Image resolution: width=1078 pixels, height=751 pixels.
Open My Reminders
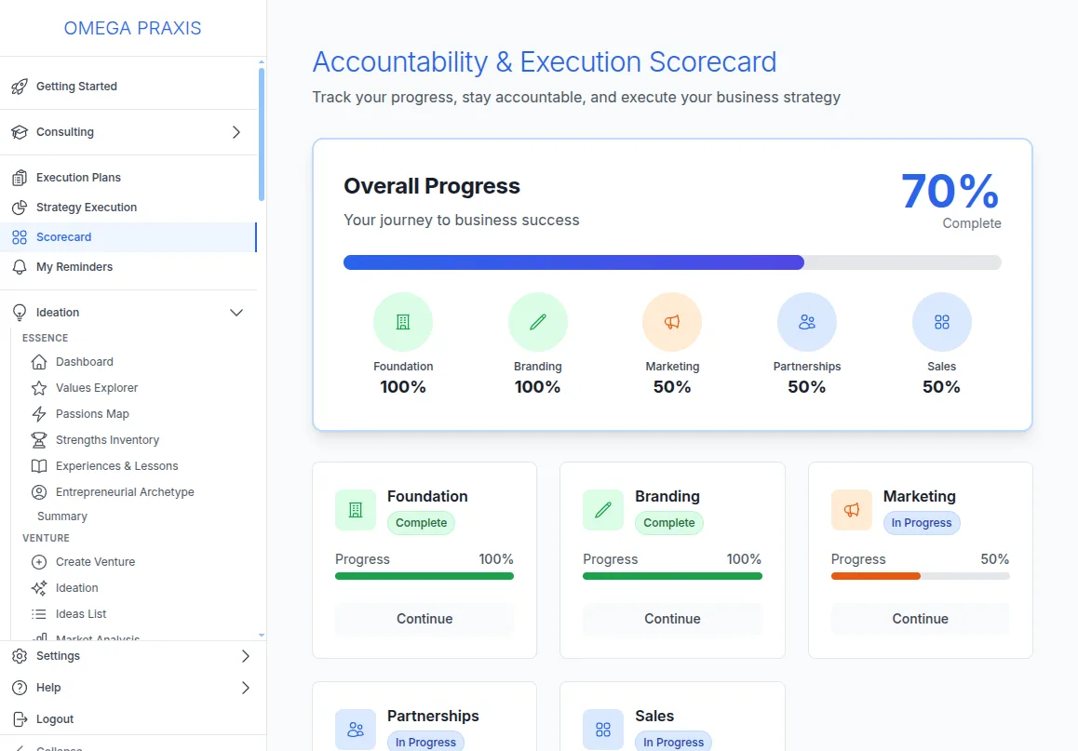[x=128, y=266]
